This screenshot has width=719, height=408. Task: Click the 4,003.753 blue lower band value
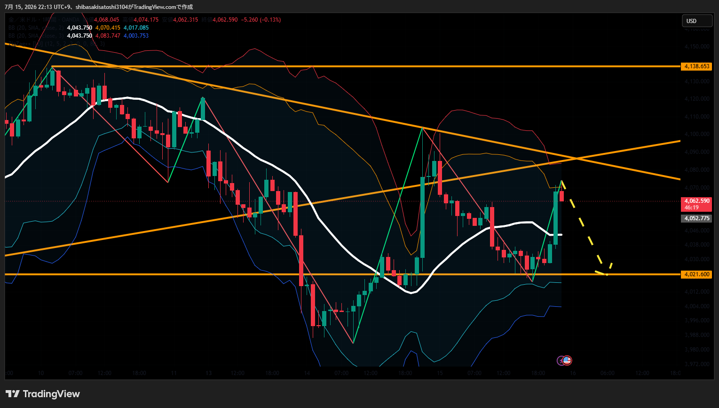tap(136, 36)
